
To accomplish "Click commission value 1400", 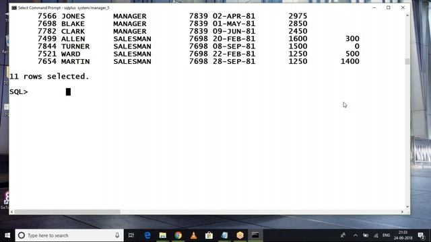I will coord(350,61).
